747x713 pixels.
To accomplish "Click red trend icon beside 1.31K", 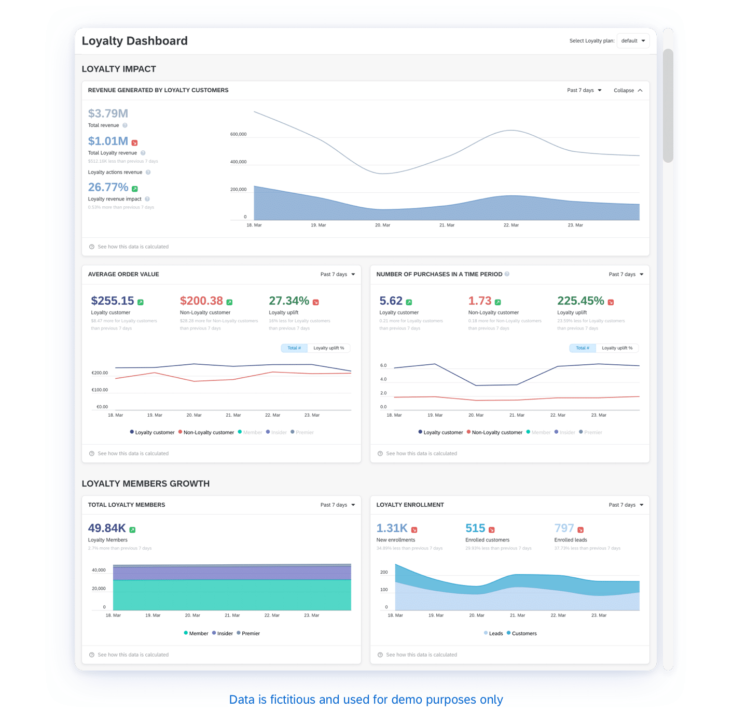I will click(414, 530).
